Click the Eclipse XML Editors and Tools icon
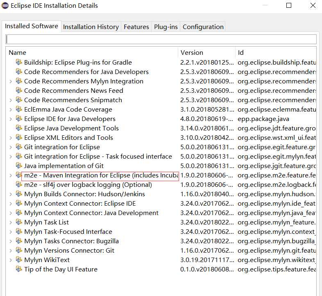 (x=19, y=137)
